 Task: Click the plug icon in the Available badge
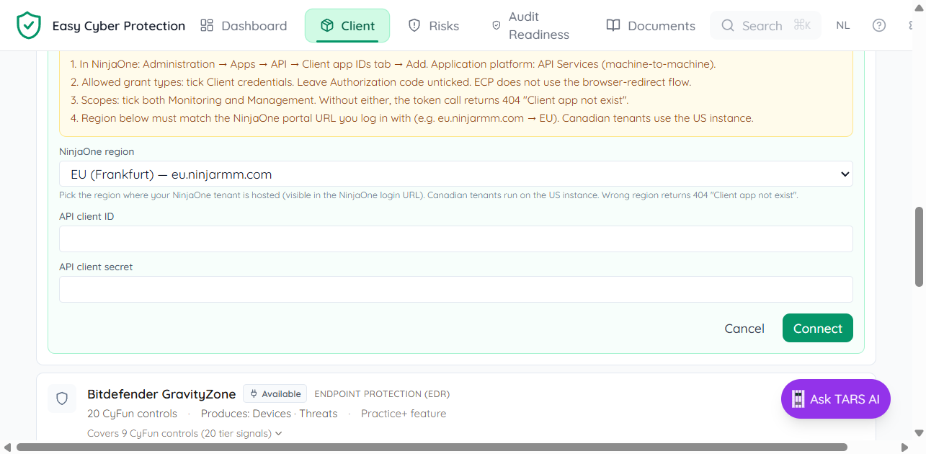pos(254,393)
